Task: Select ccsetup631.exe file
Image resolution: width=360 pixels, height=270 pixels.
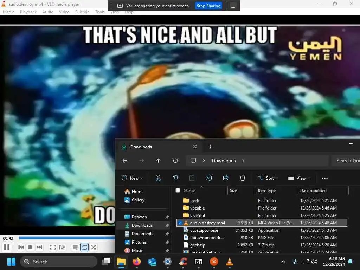Action: coord(262,230)
